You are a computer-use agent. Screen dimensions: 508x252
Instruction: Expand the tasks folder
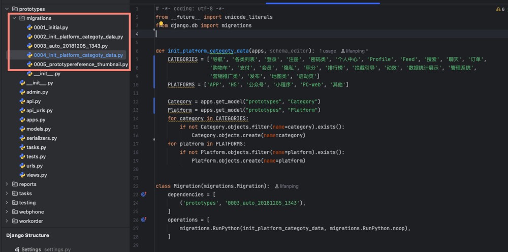(7, 194)
